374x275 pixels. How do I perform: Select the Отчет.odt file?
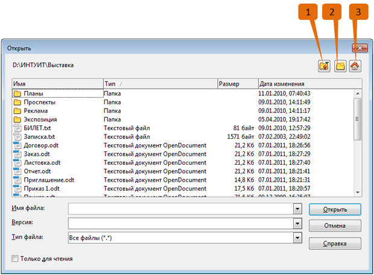click(37, 171)
